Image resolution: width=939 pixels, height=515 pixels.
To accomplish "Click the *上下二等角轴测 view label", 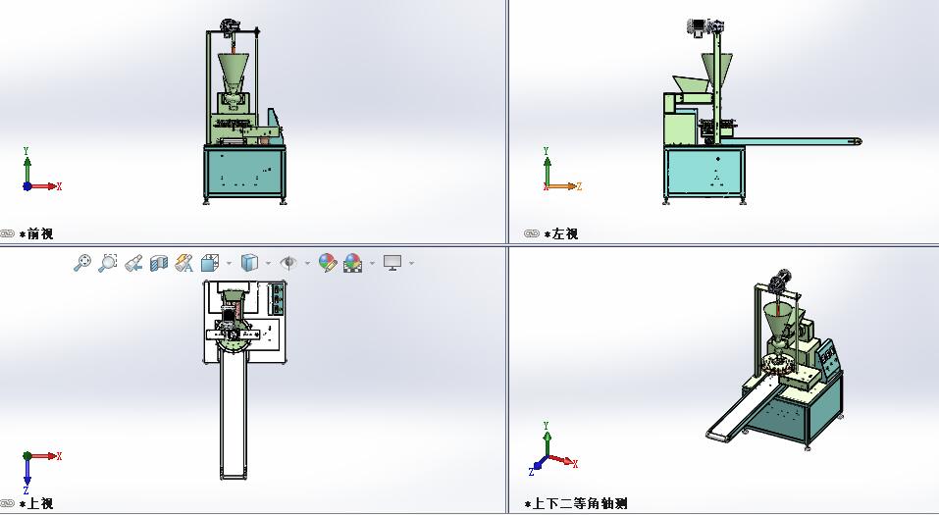I will [x=576, y=503].
